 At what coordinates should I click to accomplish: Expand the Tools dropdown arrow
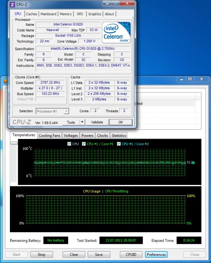[82, 122]
